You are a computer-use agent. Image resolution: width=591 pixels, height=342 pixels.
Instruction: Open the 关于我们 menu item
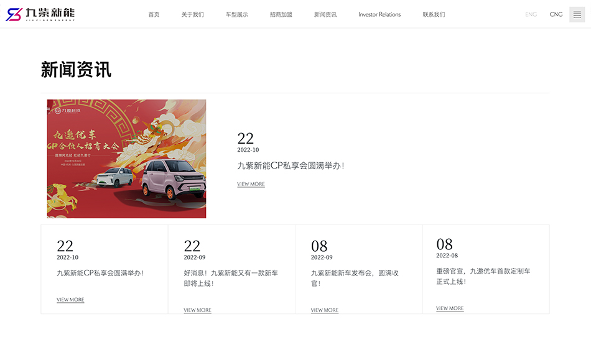[192, 14]
